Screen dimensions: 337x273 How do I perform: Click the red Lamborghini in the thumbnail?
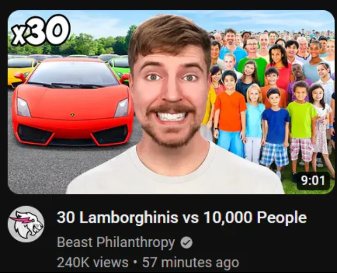point(73,102)
